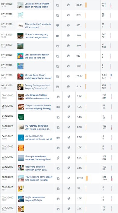Viewport: 118px width, 213px height.
Task: Click globe icon for oldest fire station post
Action: [x=69, y=178]
